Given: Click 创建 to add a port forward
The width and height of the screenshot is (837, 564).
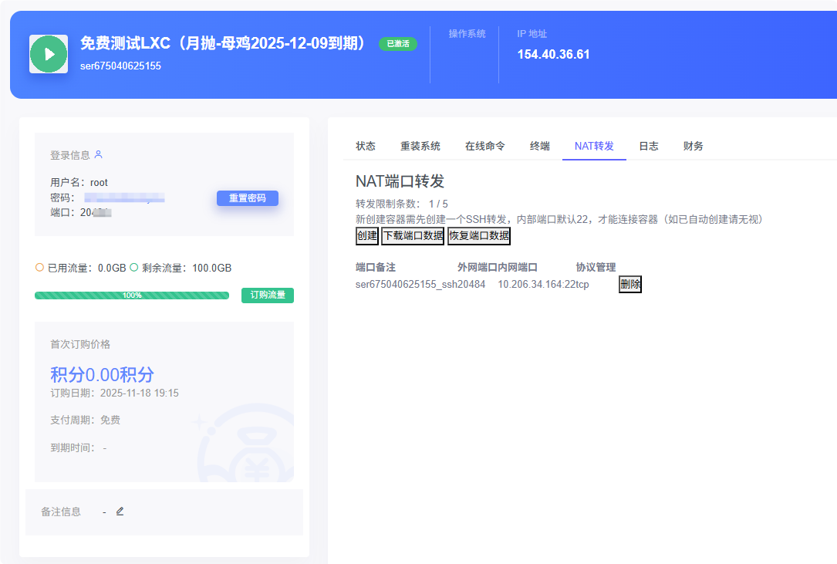Looking at the screenshot, I should point(367,236).
